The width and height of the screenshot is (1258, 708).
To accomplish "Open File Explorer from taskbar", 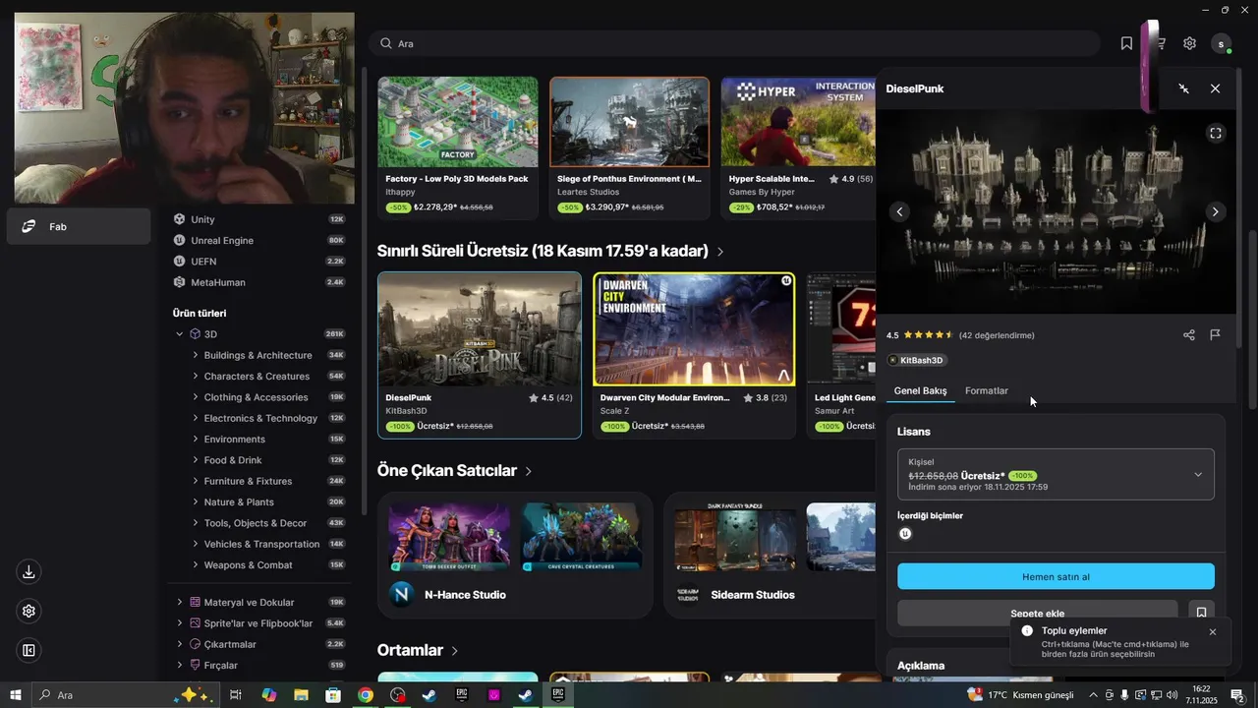I will (301, 695).
